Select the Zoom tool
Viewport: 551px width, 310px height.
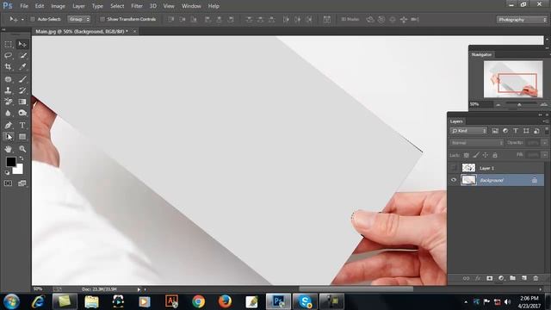click(x=22, y=149)
